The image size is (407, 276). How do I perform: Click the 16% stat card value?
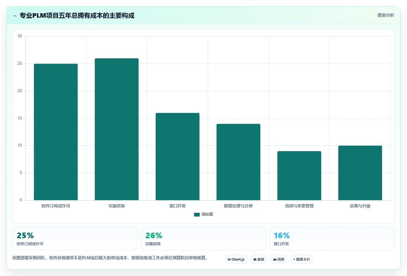(282, 235)
